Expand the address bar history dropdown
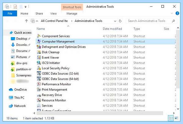 coord(115,21)
